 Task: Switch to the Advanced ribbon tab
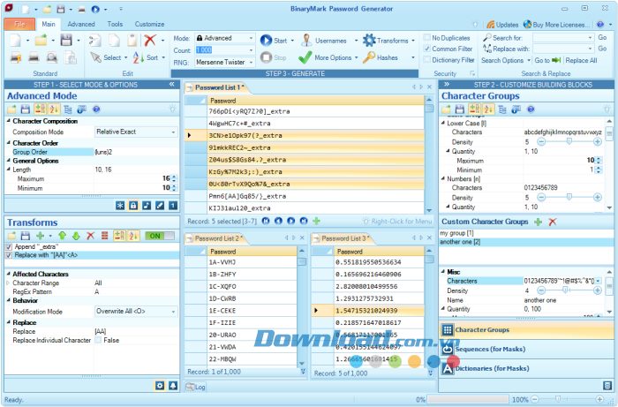[x=81, y=25]
